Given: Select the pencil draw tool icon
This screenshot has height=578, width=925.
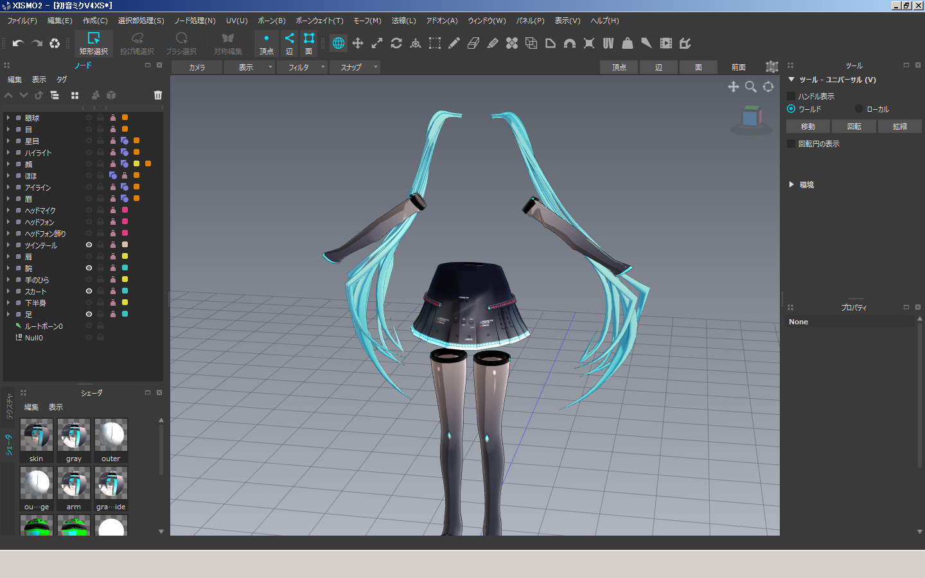Looking at the screenshot, I should pos(454,43).
